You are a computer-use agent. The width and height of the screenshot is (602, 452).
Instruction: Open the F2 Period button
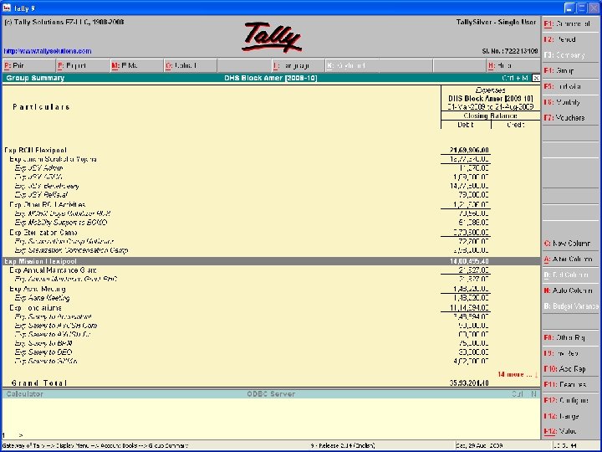(570, 39)
